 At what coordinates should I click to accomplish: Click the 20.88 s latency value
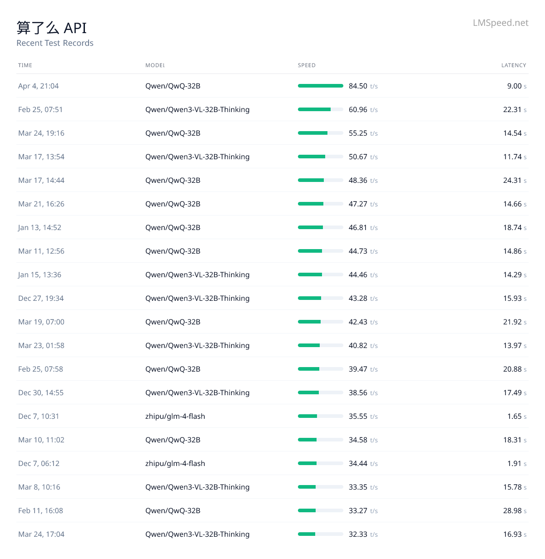pos(515,369)
